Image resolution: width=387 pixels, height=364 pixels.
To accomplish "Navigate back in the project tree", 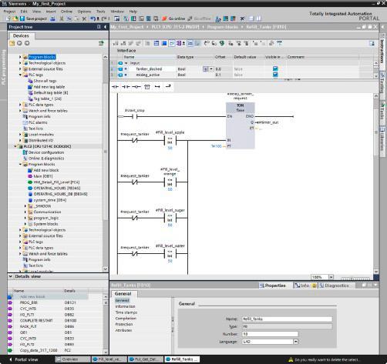I will (19, 43).
